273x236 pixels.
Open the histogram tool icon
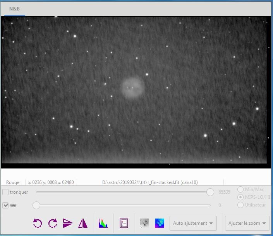tap(103, 223)
